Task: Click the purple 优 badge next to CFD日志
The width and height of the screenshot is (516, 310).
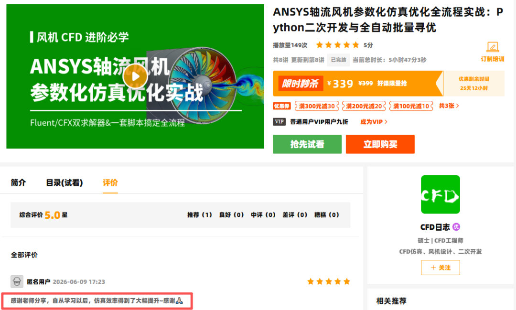Action: [456, 227]
